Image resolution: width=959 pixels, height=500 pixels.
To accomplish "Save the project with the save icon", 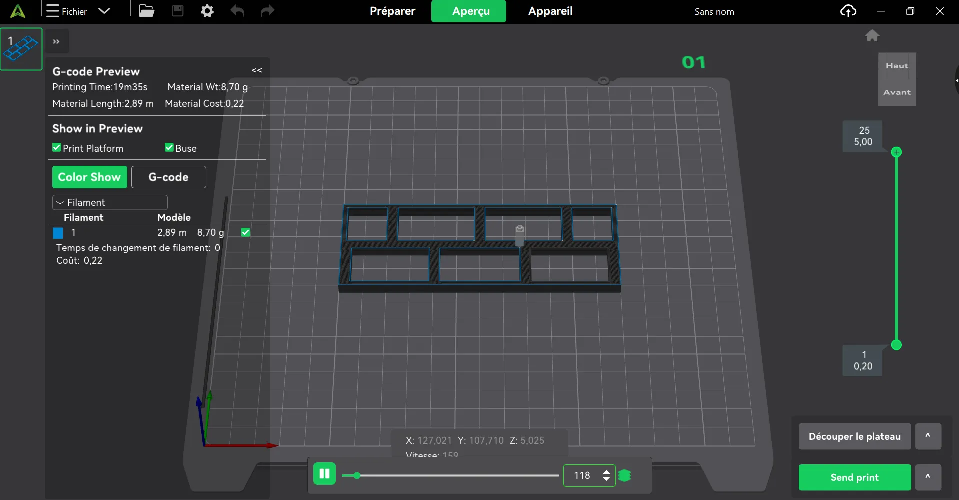I will tap(177, 11).
